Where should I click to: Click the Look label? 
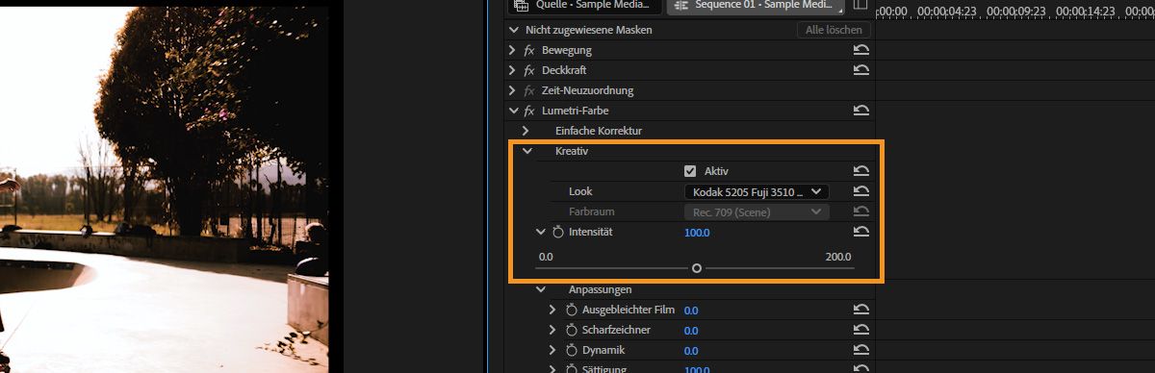(x=580, y=191)
